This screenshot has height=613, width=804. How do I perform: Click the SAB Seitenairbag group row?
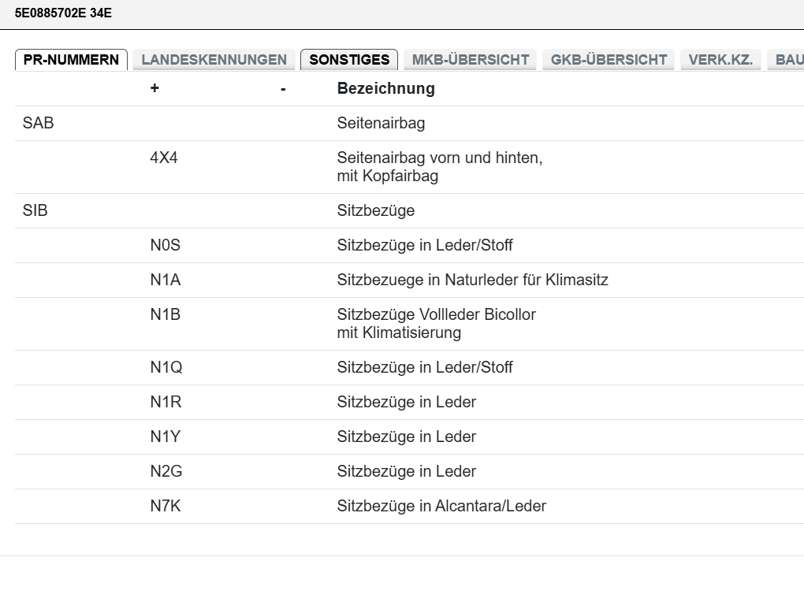point(410,124)
